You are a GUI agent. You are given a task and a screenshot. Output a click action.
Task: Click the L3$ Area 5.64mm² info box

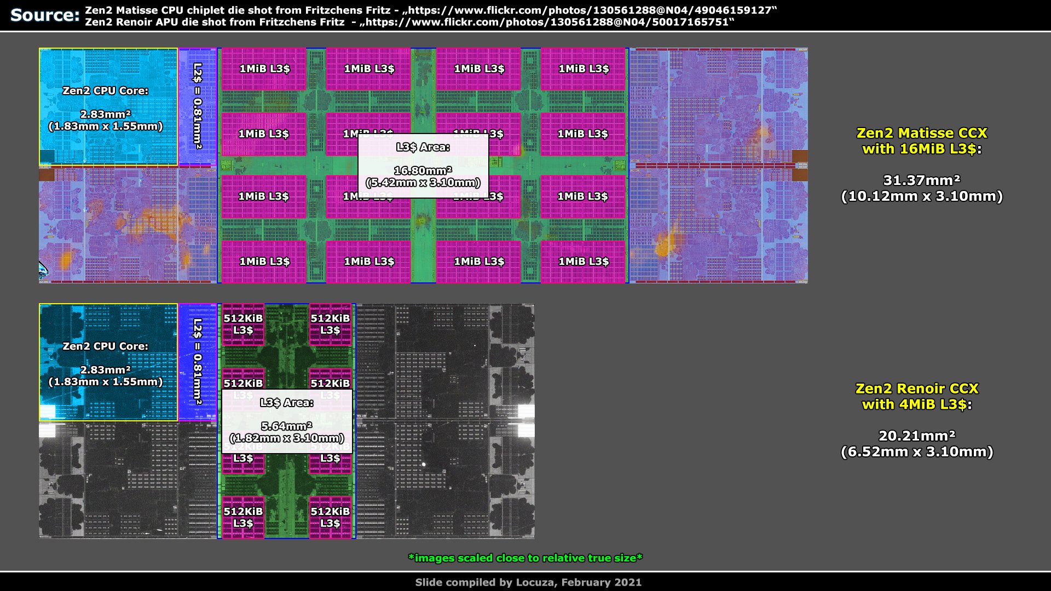click(x=287, y=421)
